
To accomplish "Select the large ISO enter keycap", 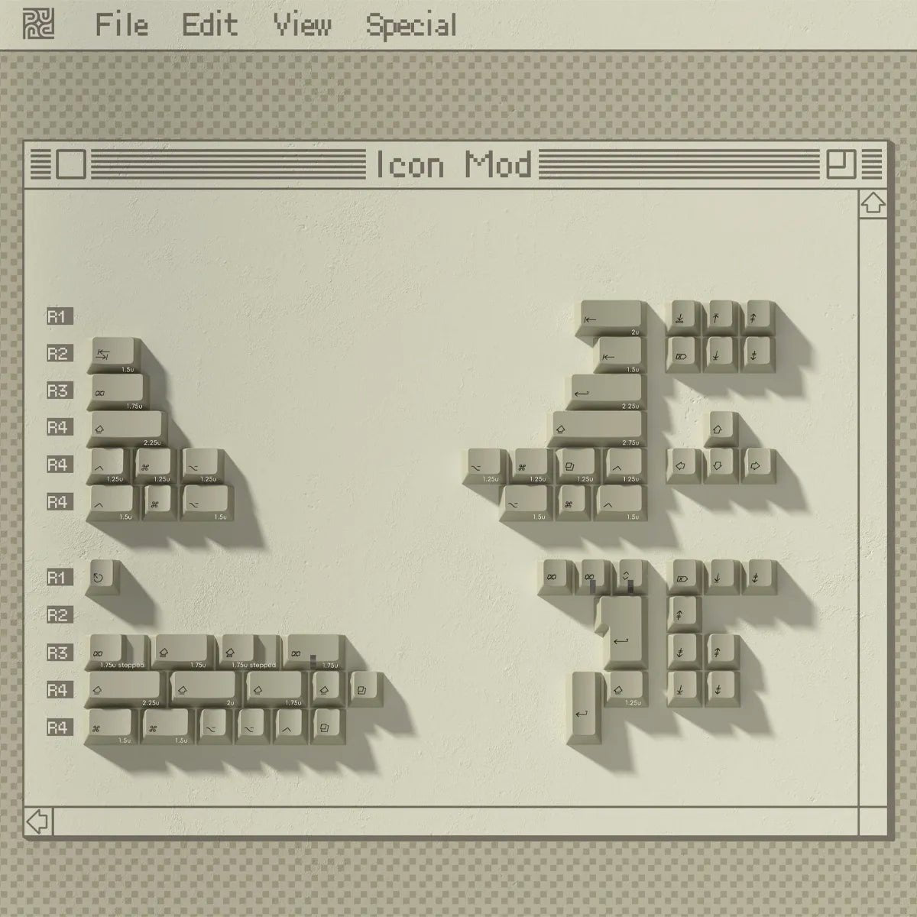I will point(623,633).
